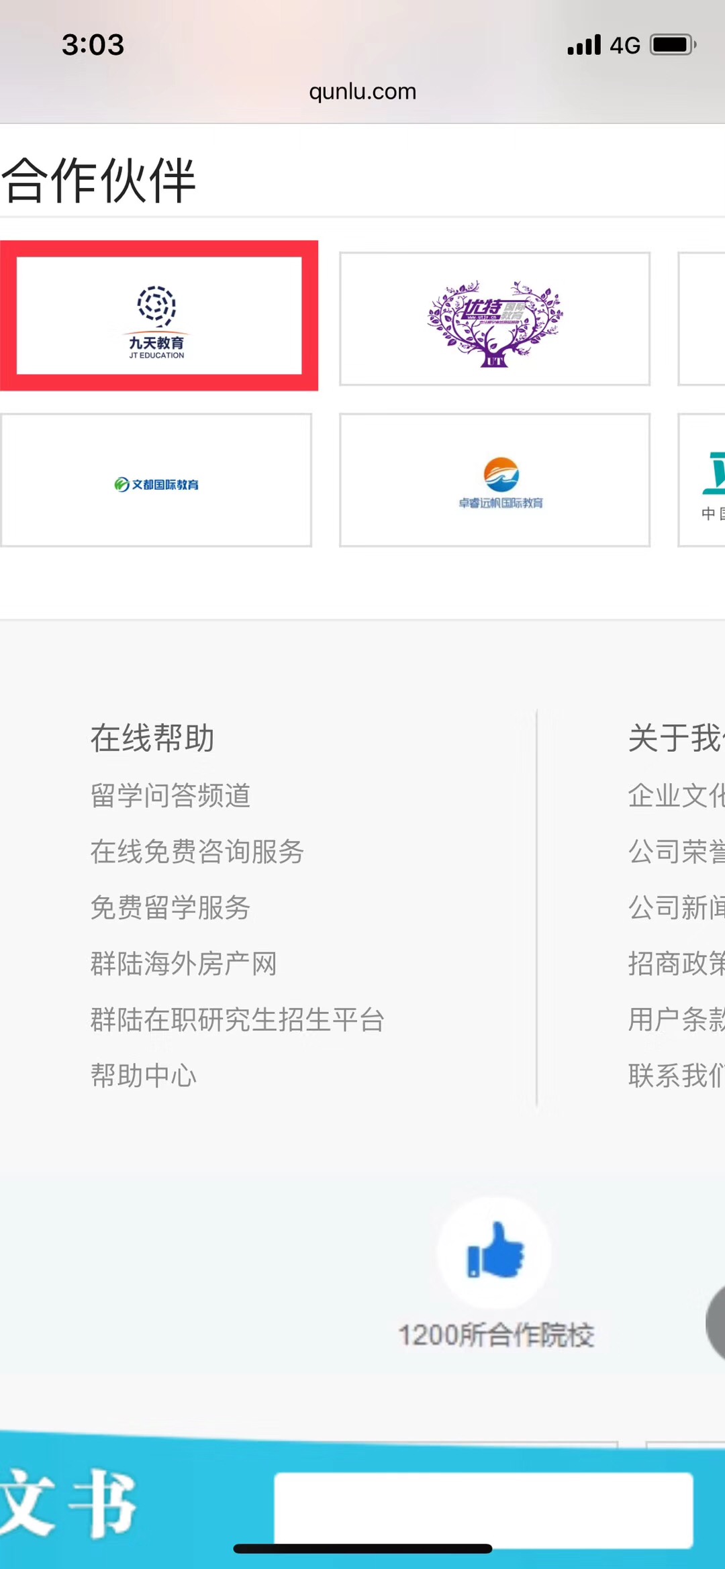Tap the 合作伙伴 section title
The image size is (725, 1569).
99,180
